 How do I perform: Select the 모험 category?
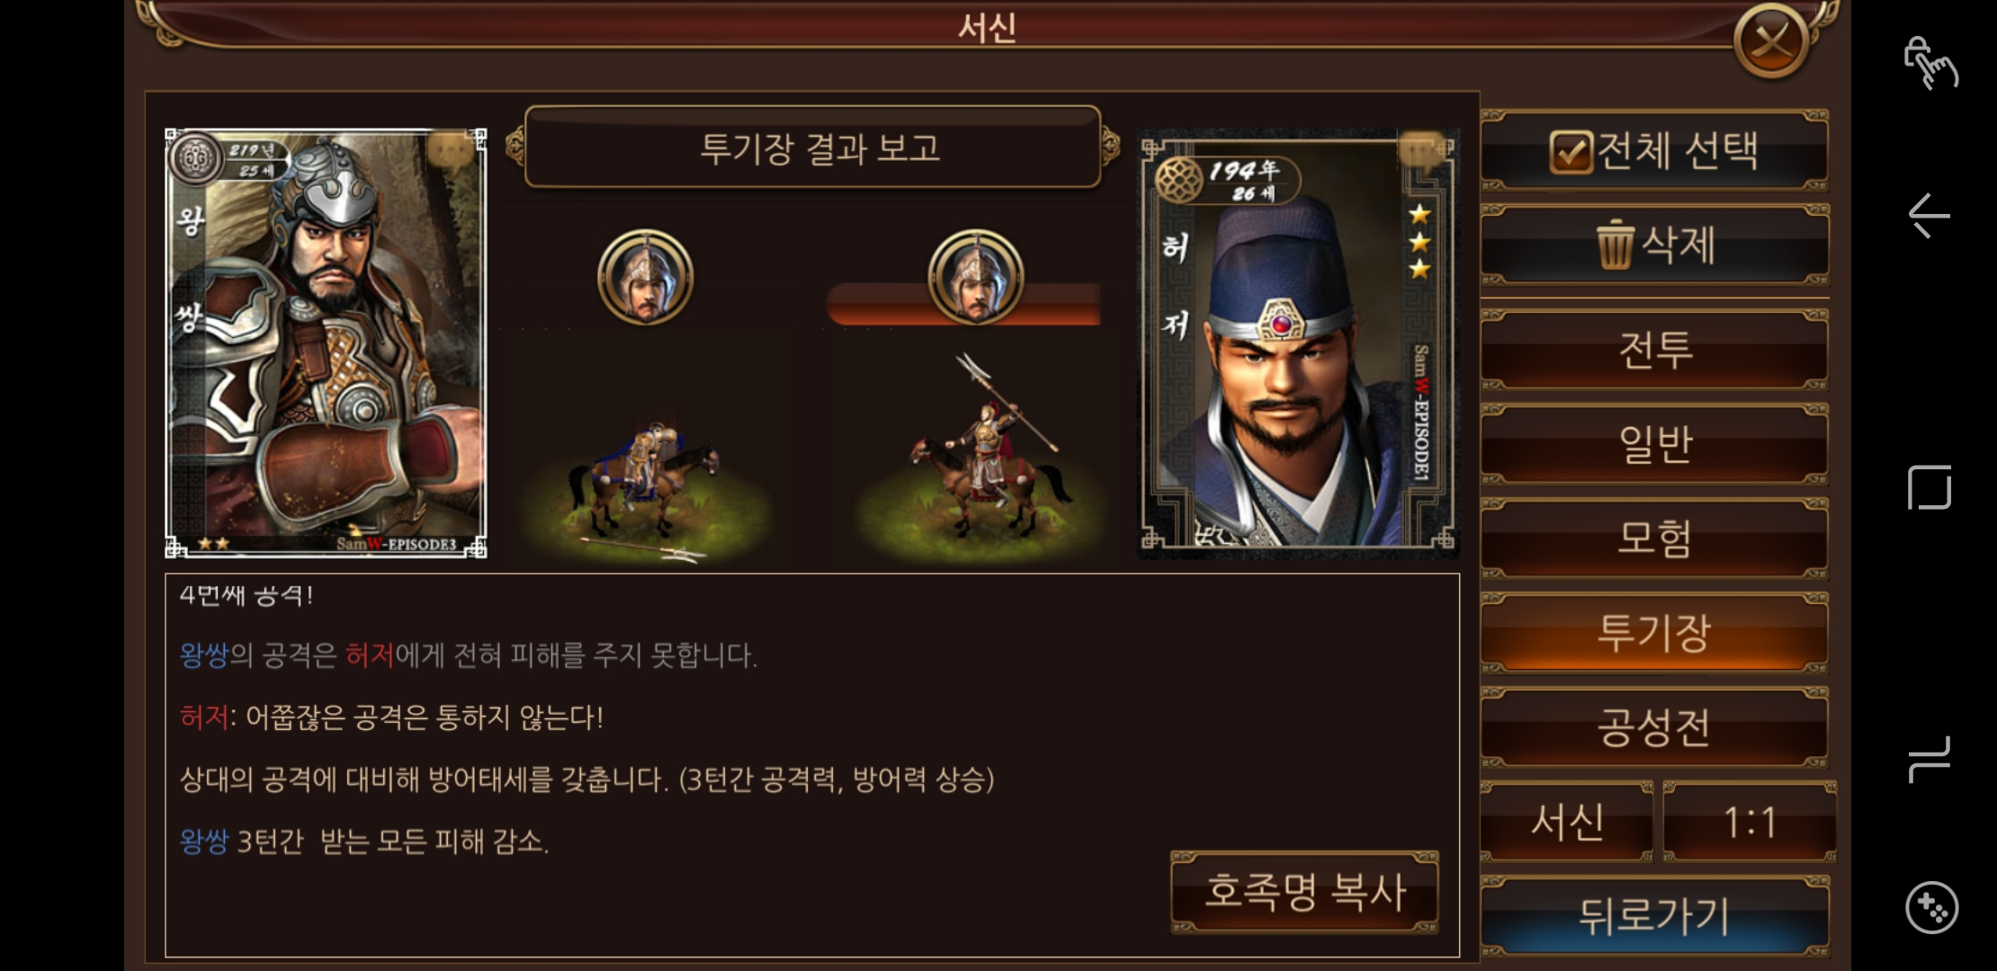(x=1654, y=539)
